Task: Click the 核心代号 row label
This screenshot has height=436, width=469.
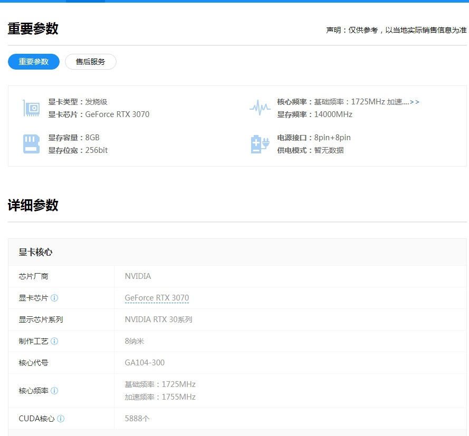Action: (x=33, y=363)
